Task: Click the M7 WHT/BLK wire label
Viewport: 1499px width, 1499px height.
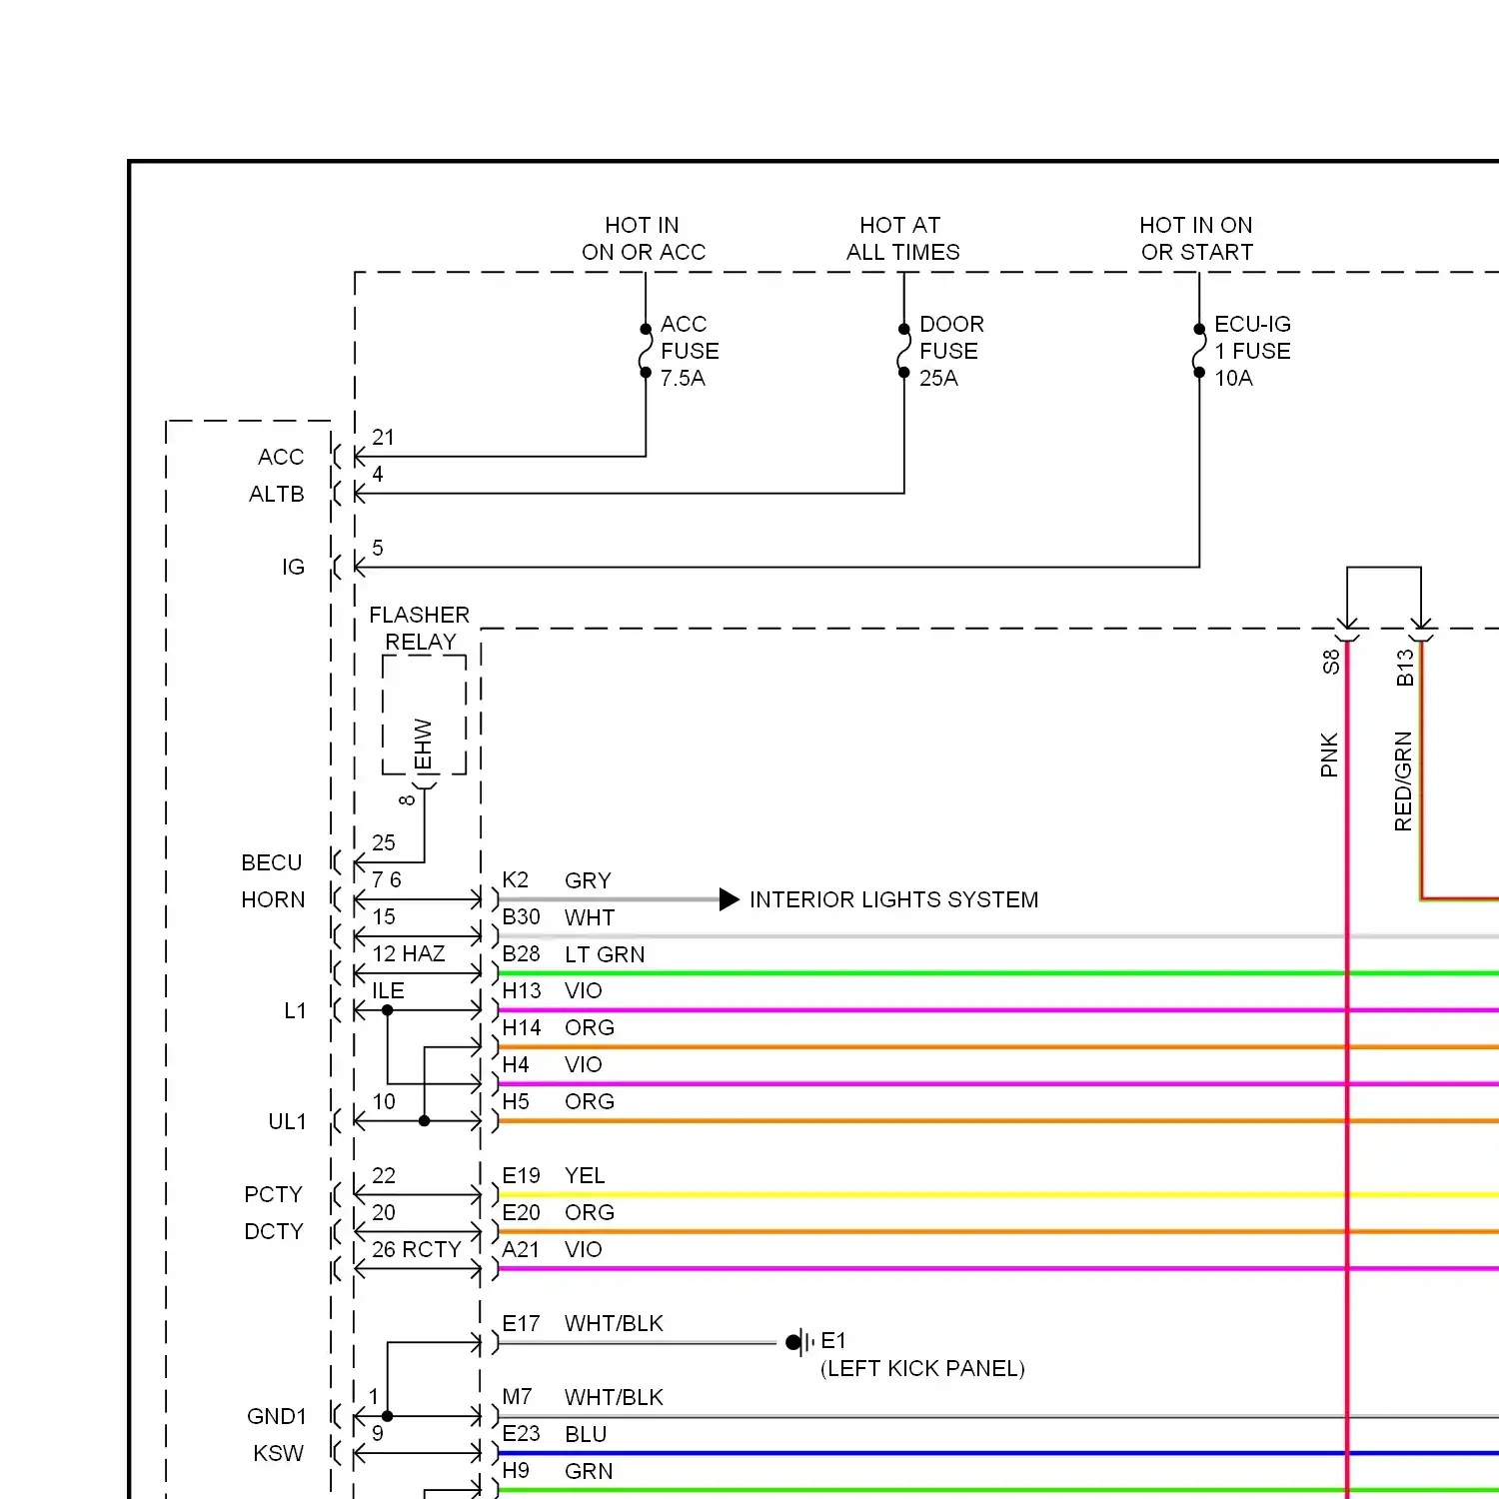Action: click(x=583, y=1397)
